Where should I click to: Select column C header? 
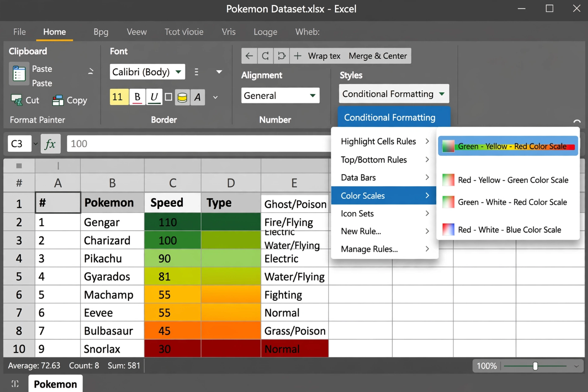172,183
